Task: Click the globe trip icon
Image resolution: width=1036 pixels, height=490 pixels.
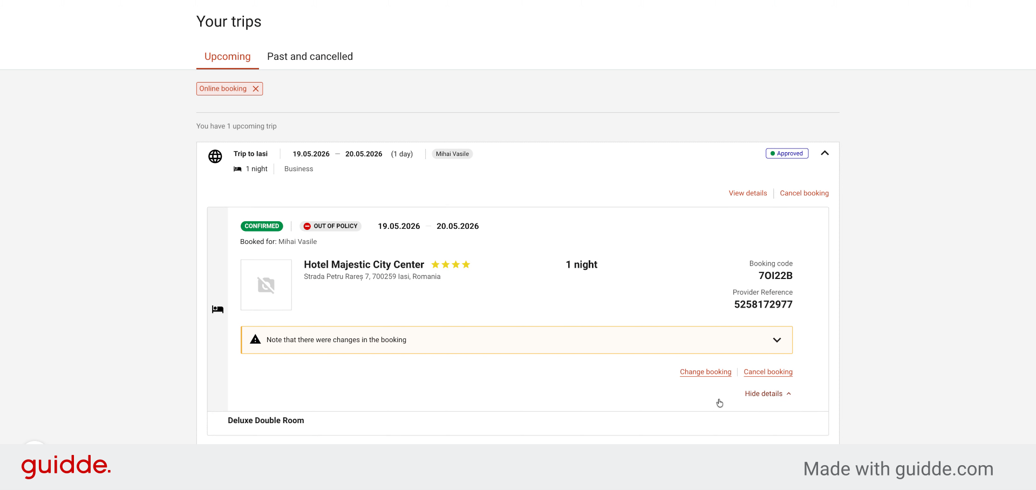Action: pos(215,156)
